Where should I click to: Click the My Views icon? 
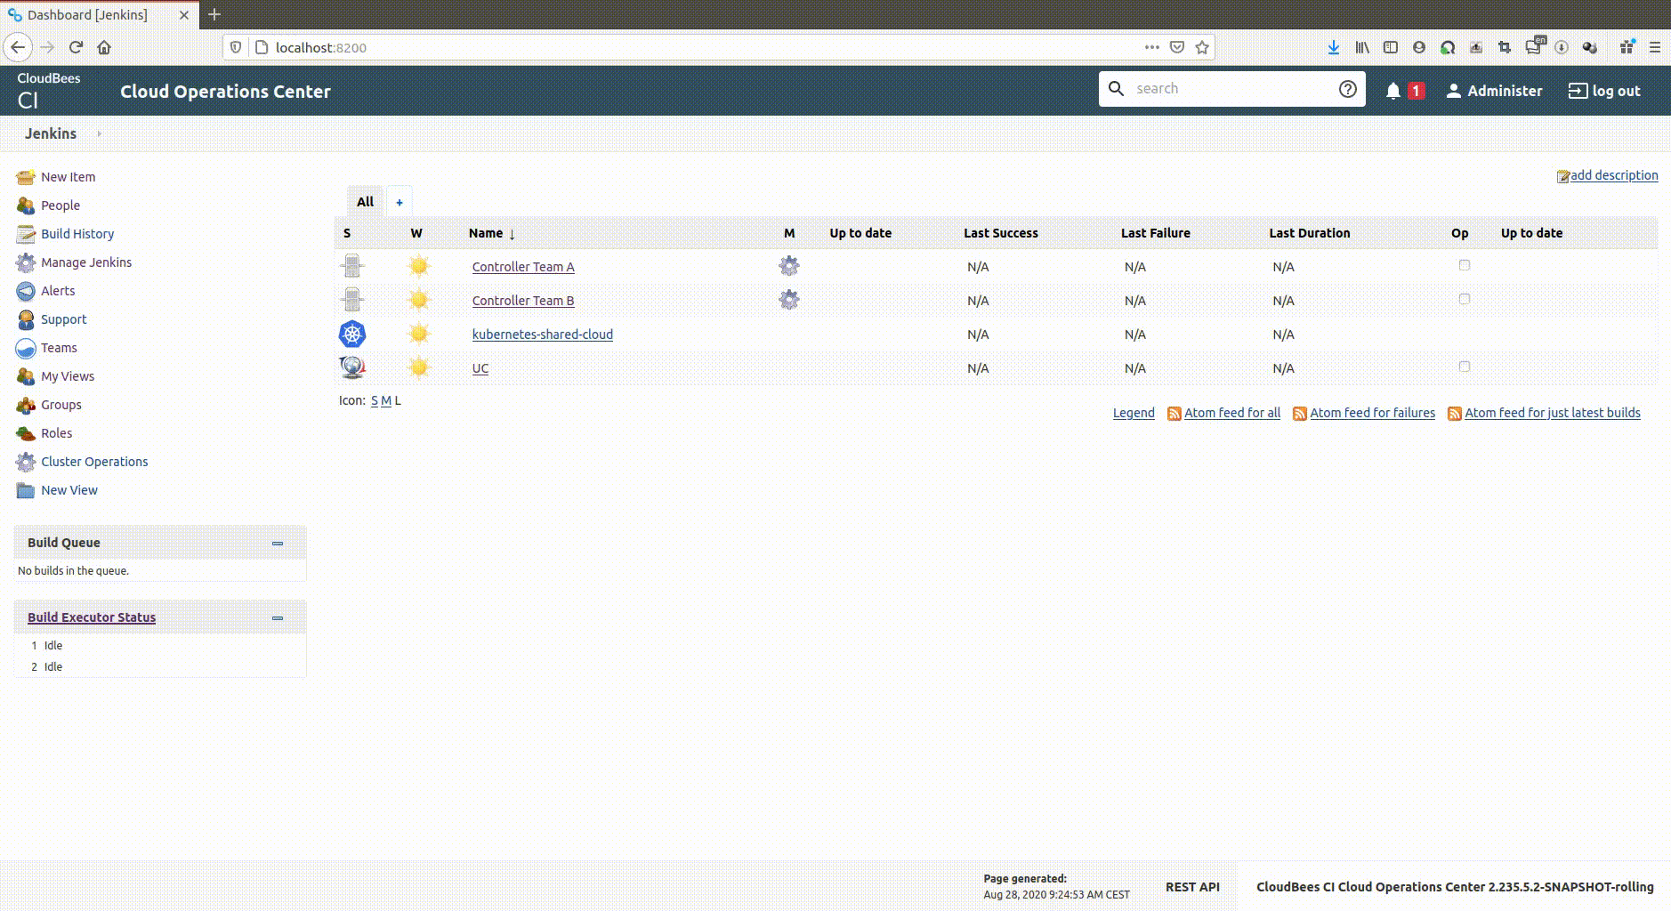coord(26,376)
